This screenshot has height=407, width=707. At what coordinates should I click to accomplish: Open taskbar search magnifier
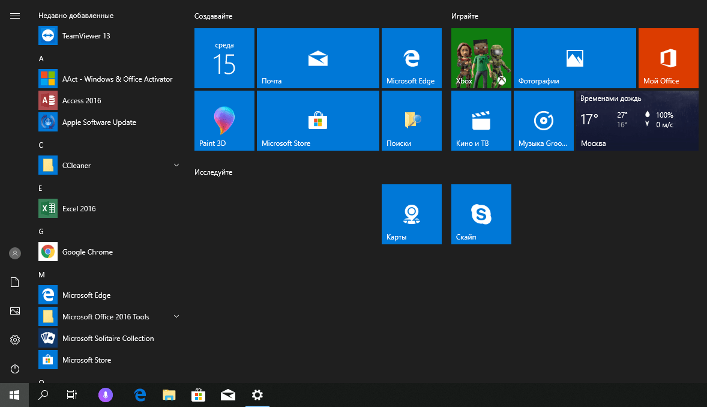coord(43,395)
